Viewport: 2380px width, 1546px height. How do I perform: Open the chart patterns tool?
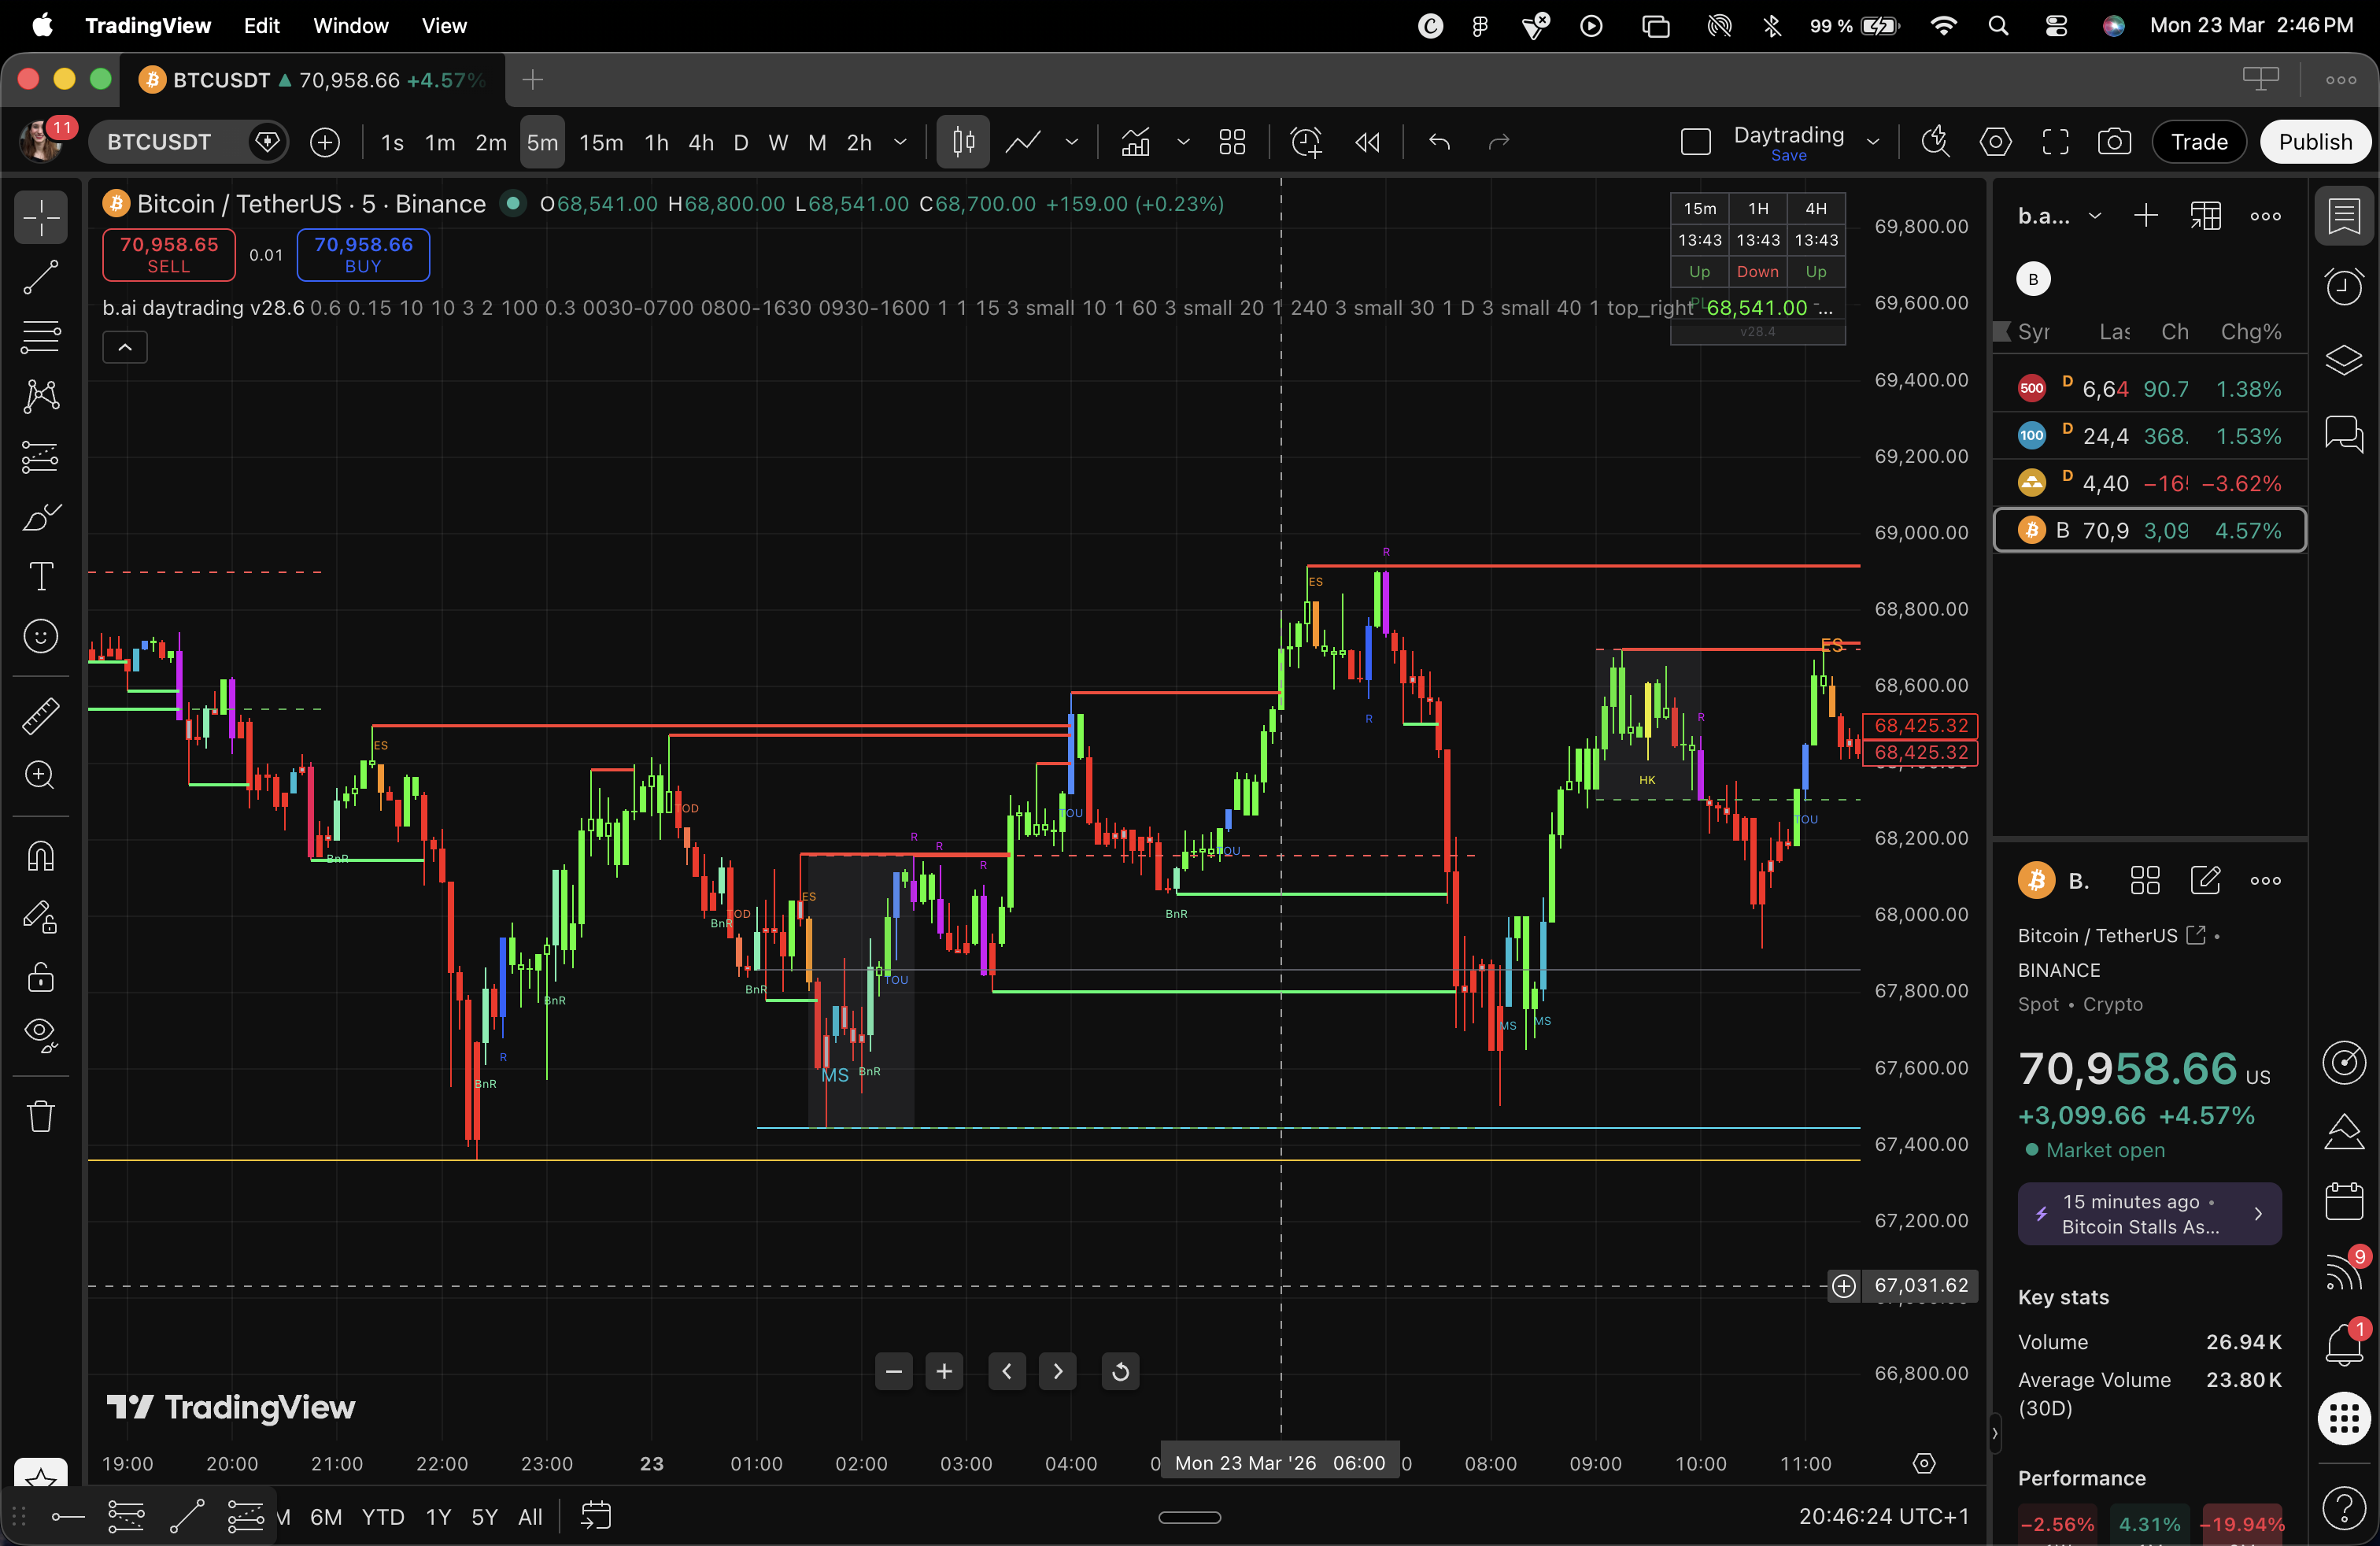tap(41, 397)
